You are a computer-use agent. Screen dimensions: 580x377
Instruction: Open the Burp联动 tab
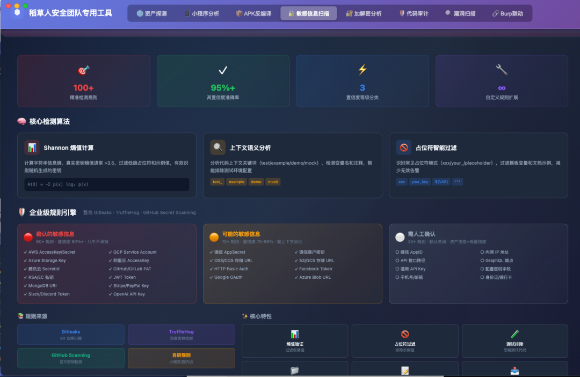[508, 13]
